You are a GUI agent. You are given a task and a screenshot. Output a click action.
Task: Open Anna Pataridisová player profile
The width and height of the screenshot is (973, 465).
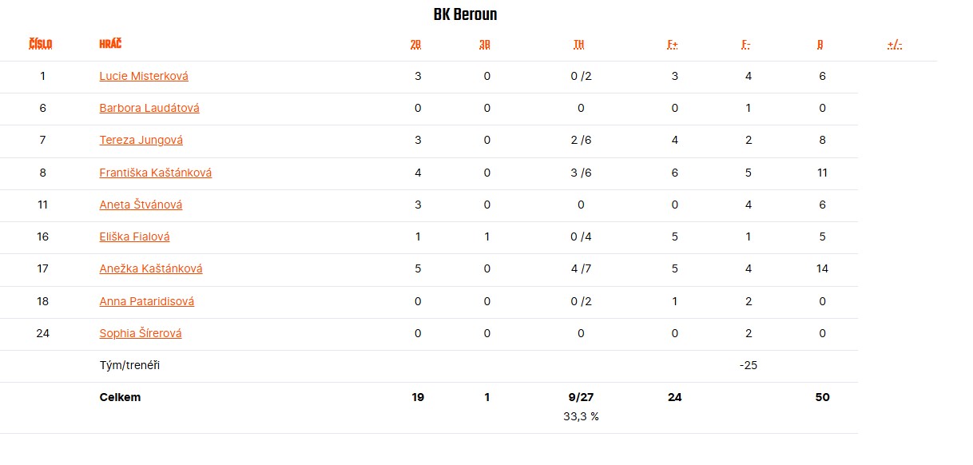(x=147, y=301)
